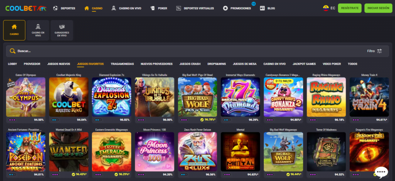The width and height of the screenshot is (395, 181).
Task: Open Immortal Ways Diamonds thumbnail
Action: (x=240, y=97)
